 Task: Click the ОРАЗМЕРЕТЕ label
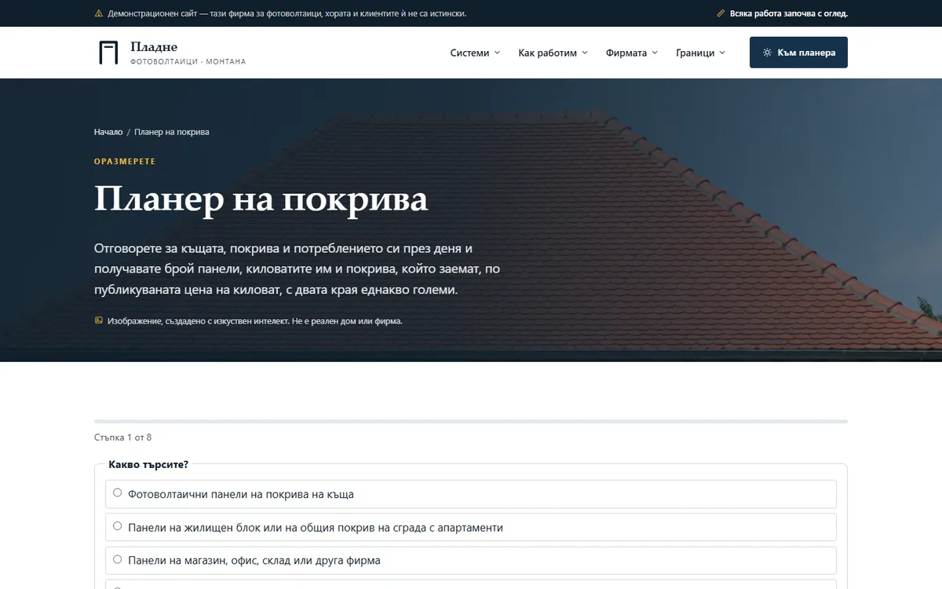pyautogui.click(x=125, y=161)
